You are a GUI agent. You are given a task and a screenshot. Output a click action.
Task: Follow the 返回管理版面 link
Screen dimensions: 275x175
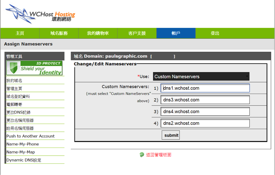tap(159, 155)
